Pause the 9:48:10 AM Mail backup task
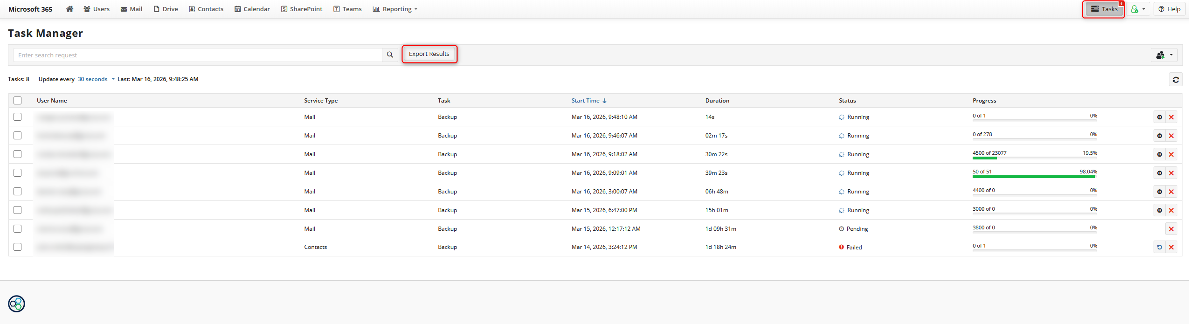The image size is (1189, 324). (1160, 117)
